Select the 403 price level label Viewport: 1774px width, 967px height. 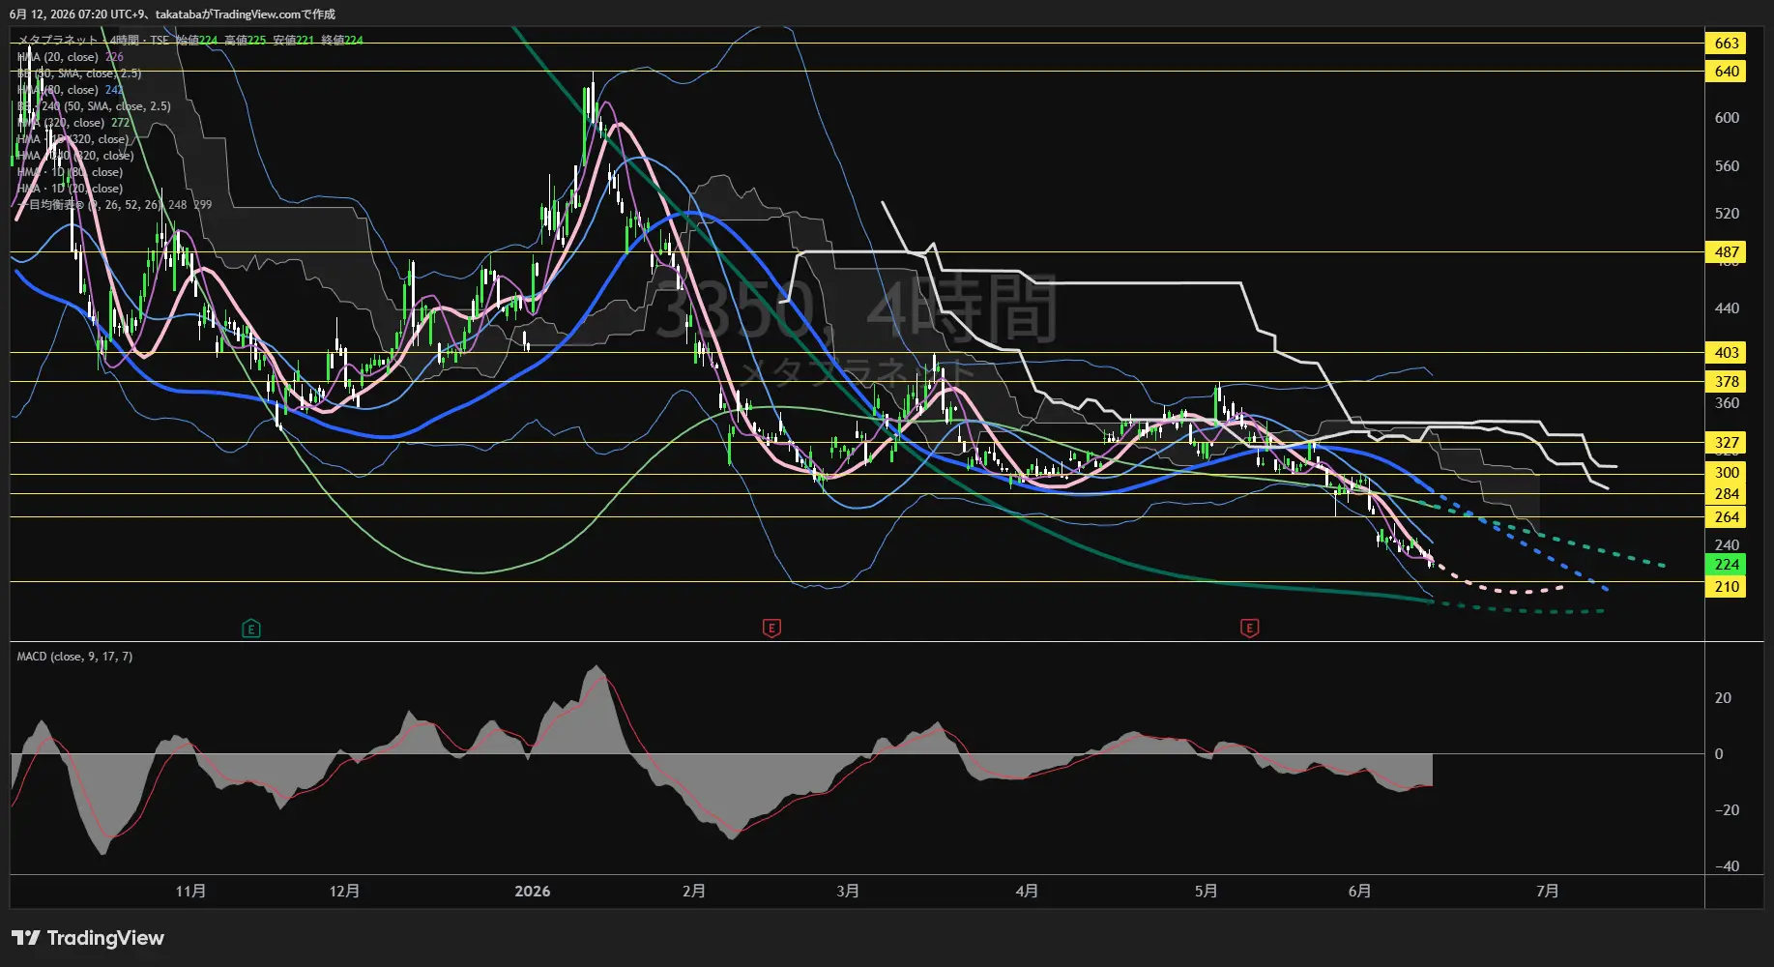(1726, 352)
